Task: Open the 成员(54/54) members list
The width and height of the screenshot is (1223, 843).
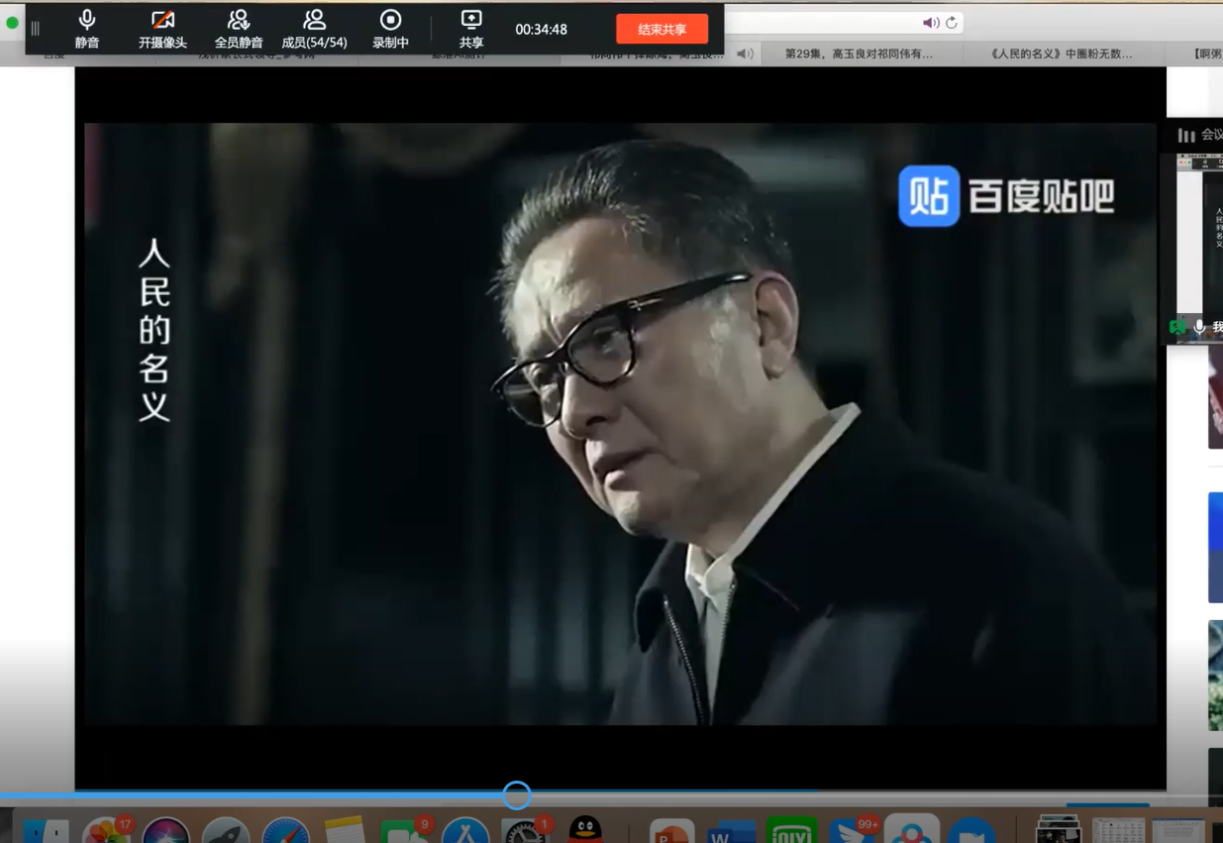Action: tap(314, 29)
